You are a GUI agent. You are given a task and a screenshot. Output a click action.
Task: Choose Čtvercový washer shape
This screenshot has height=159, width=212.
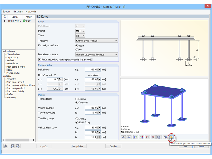coord(77,103)
